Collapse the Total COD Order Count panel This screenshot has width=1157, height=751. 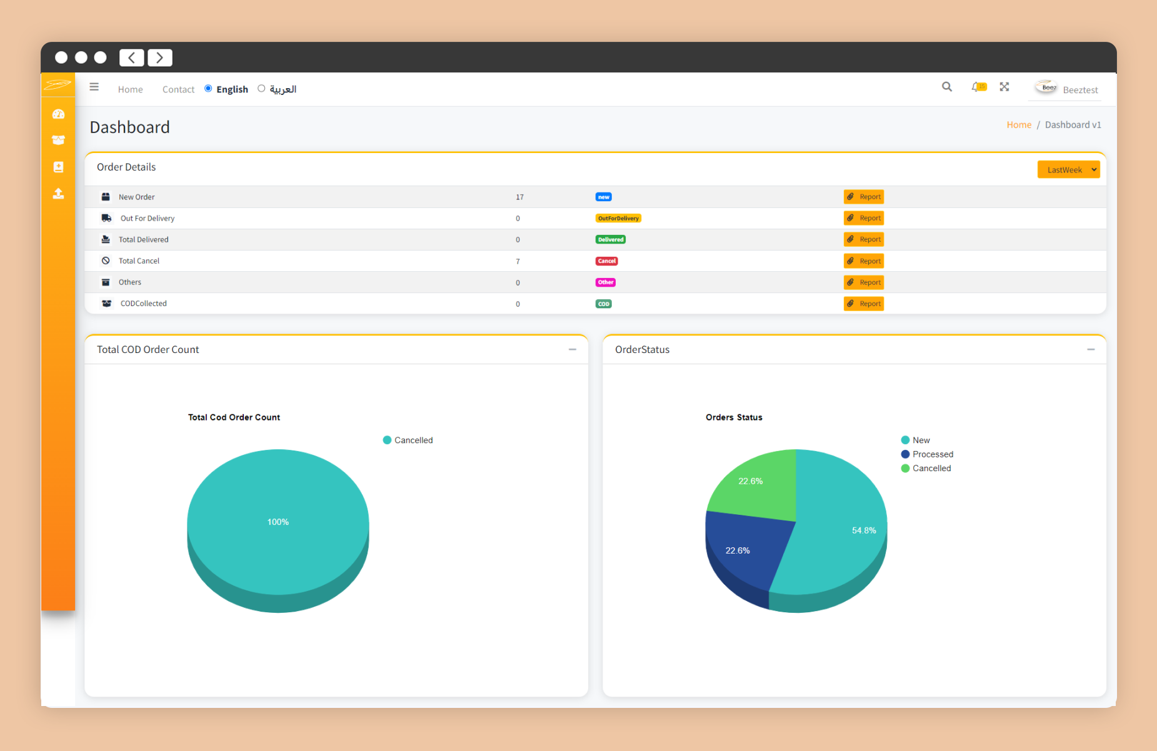pos(572,350)
